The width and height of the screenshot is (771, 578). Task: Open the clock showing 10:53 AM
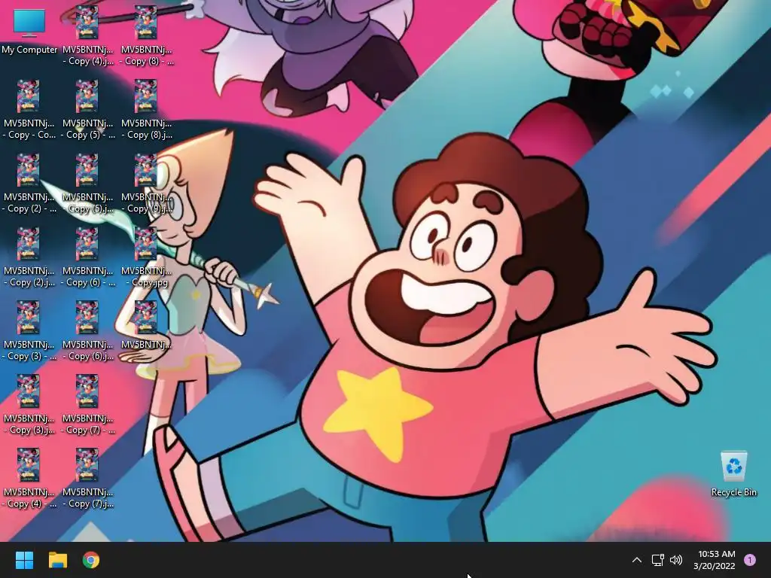pyautogui.click(x=715, y=560)
